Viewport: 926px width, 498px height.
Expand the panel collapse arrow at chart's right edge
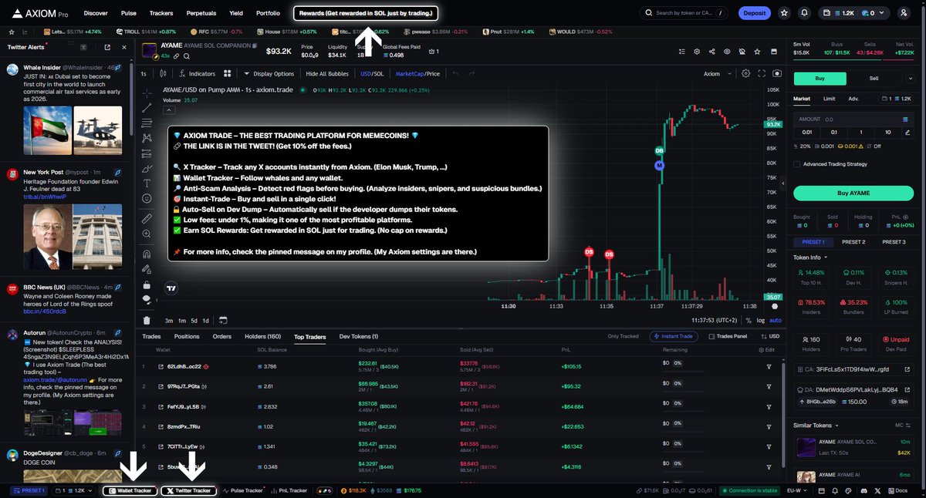[783, 183]
